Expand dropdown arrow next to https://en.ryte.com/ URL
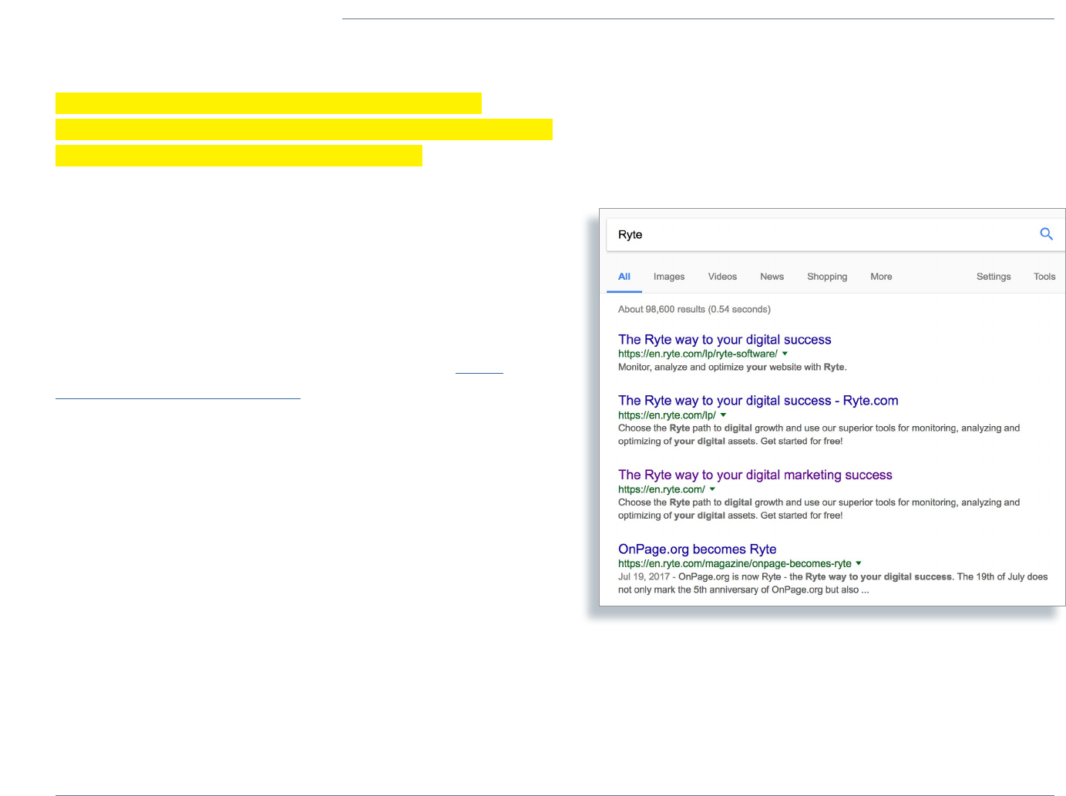Screen dimensions: 1066x796 (x=712, y=489)
